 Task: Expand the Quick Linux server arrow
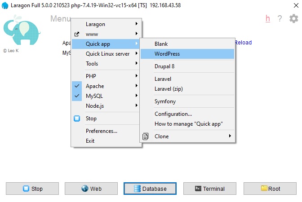[136, 53]
